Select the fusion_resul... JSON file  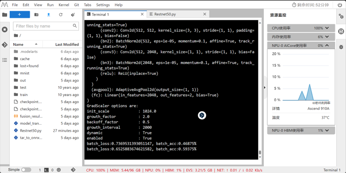(x=46, y=116)
